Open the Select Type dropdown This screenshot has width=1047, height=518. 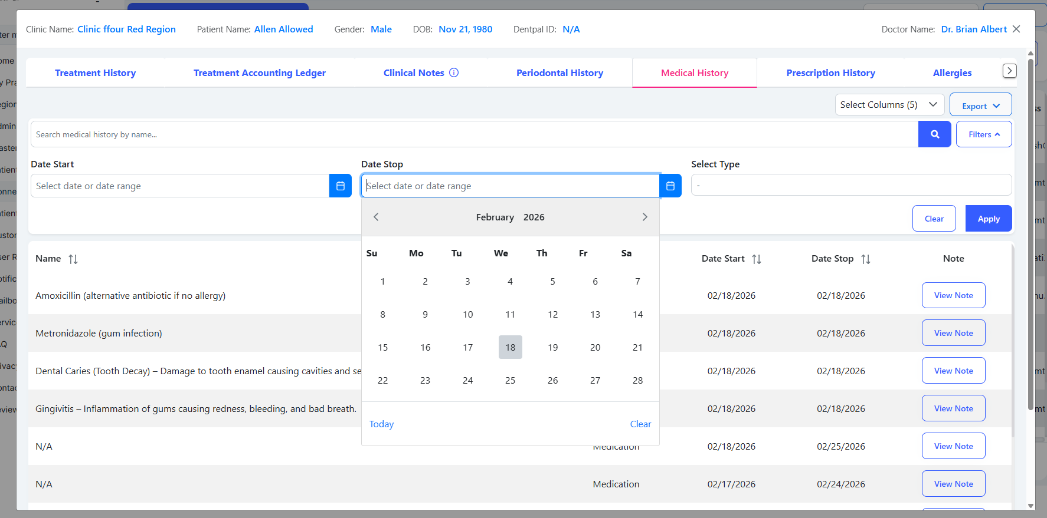(850, 186)
